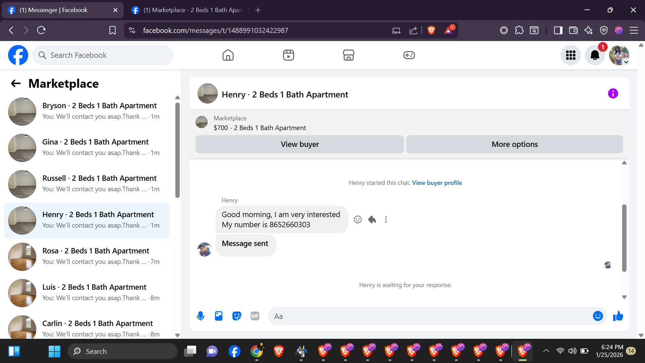Open the emoji picker in message box
645x363 pixels.
[598, 316]
